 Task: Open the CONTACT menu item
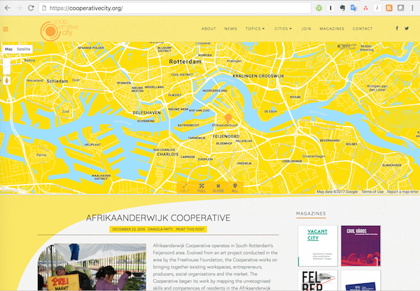tap(363, 29)
